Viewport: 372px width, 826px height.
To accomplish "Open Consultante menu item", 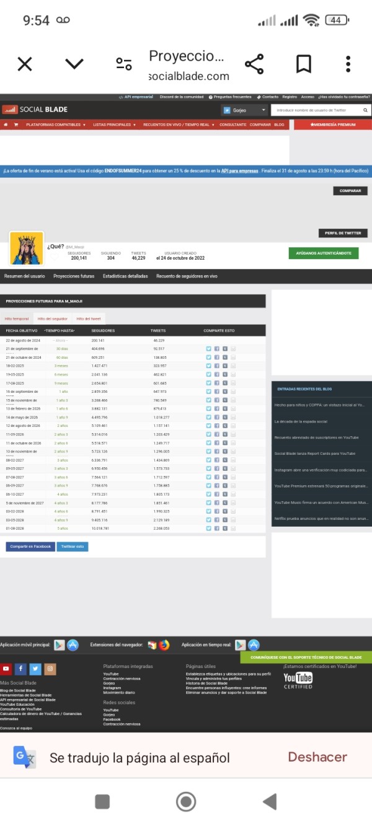I will tap(232, 125).
